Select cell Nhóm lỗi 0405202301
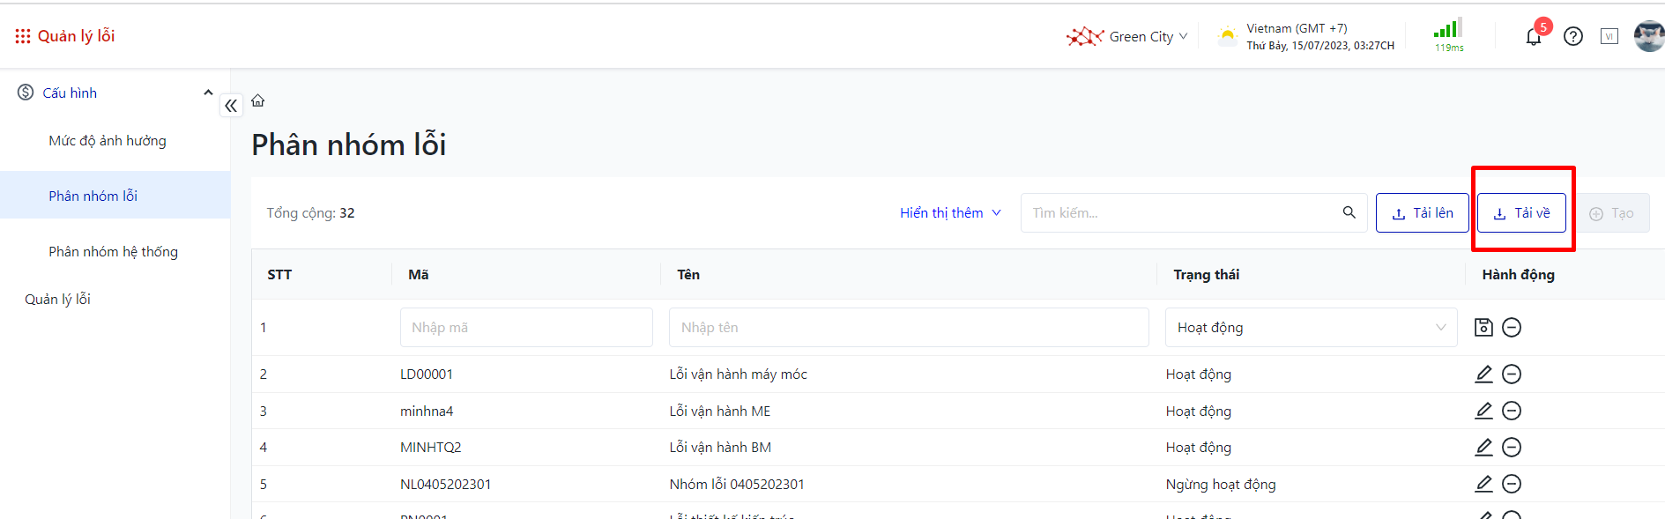 coord(737,484)
